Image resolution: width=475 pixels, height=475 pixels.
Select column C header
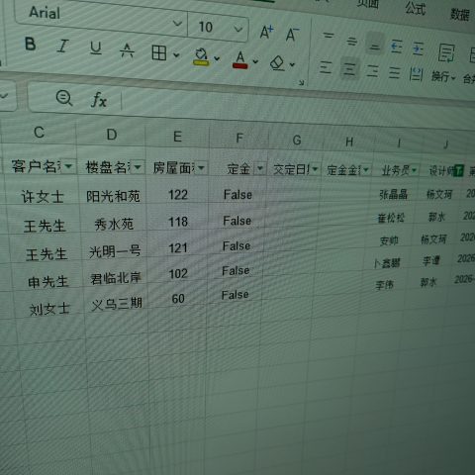pyautogui.click(x=39, y=133)
